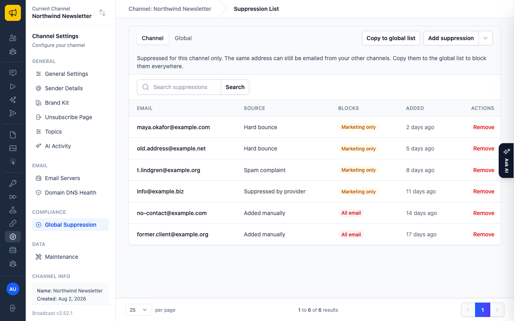This screenshot has height=321, width=514.
Task: Open the chat message icon in left rail
Action: pyautogui.click(x=13, y=73)
